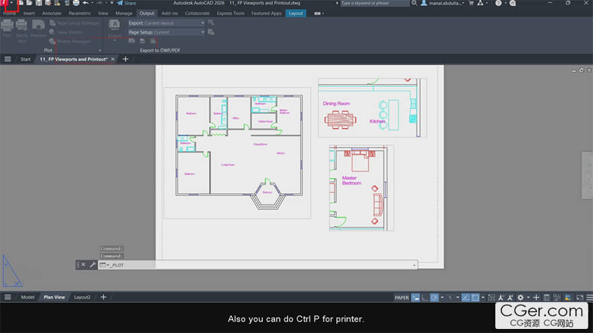The width and height of the screenshot is (593, 333).
Task: Click the Dining Room and Kitchen viewport
Action: [373, 108]
